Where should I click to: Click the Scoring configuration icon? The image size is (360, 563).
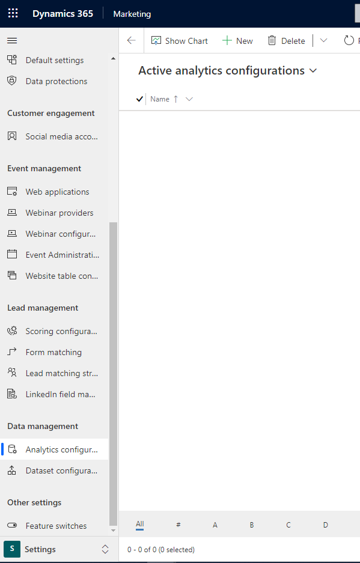(12, 330)
